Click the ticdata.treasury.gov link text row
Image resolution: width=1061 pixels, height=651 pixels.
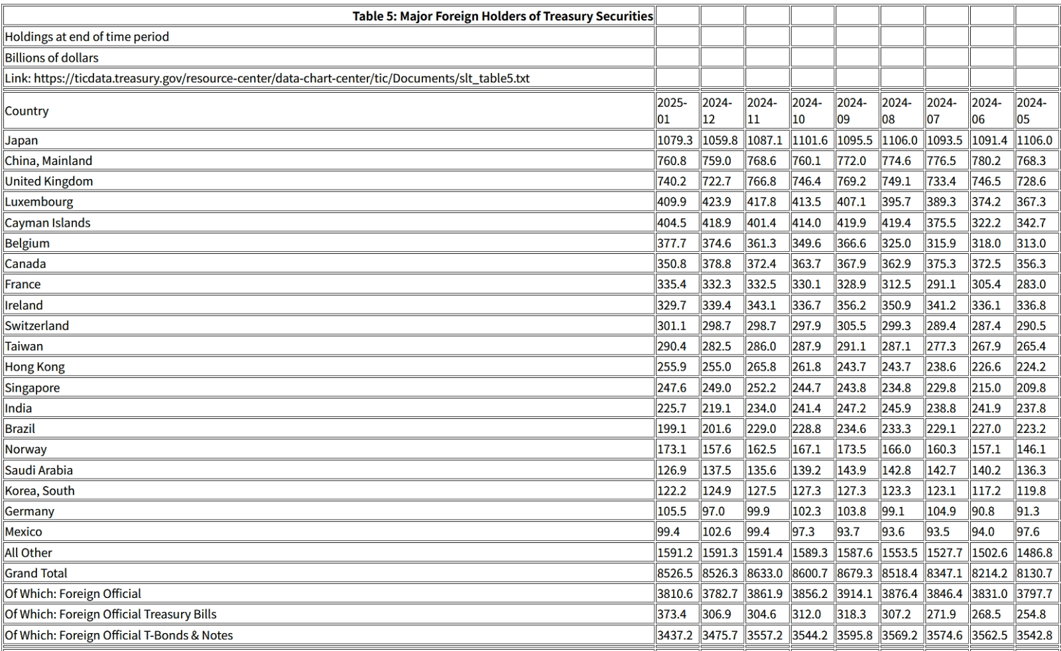tap(267, 78)
